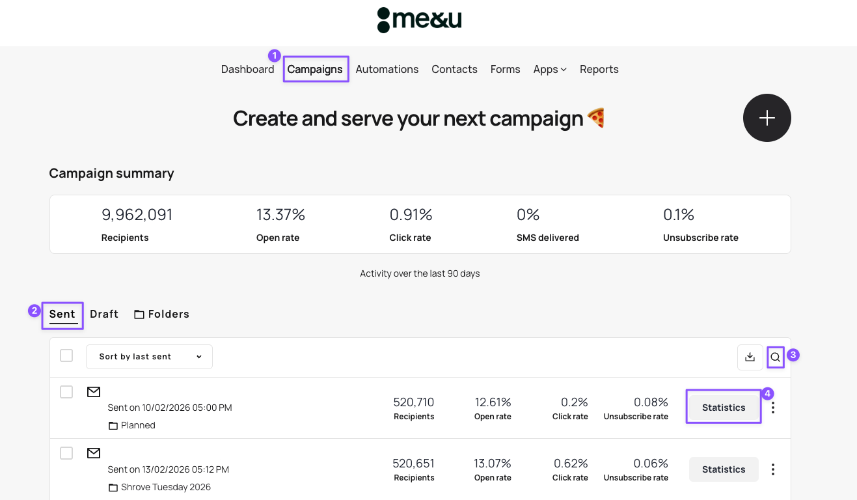Screen dimensions: 857x500
Task: Toggle the select-all campaigns checkbox
Action: (x=66, y=355)
